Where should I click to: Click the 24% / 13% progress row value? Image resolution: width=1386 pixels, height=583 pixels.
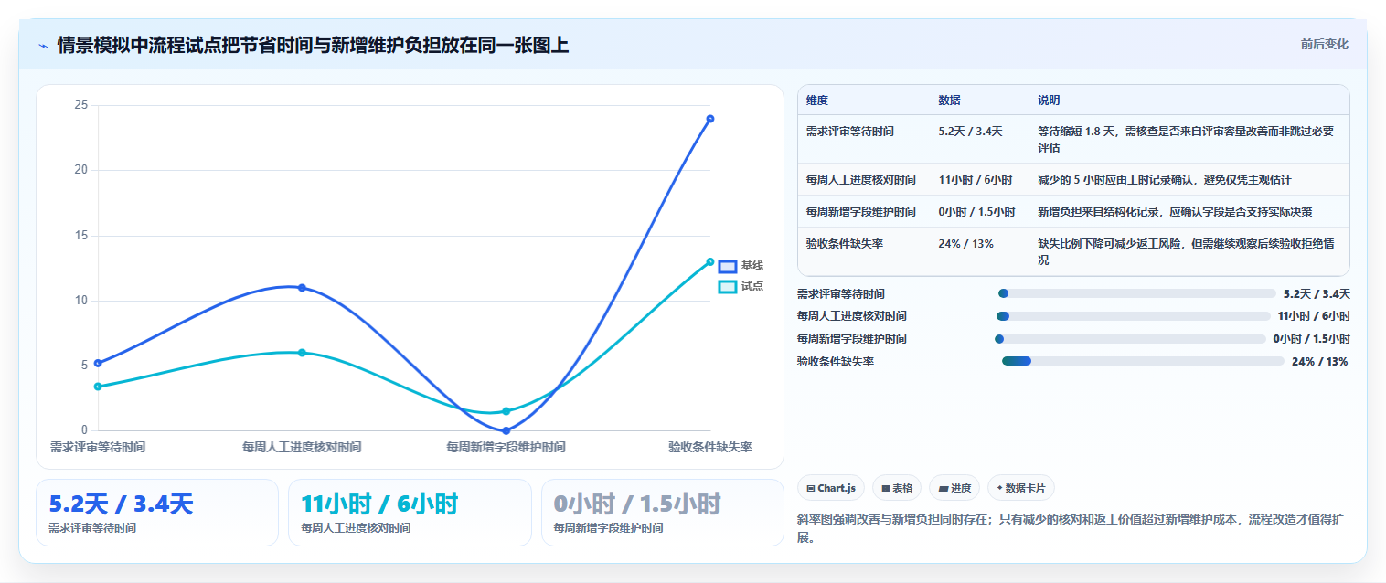coord(1319,362)
